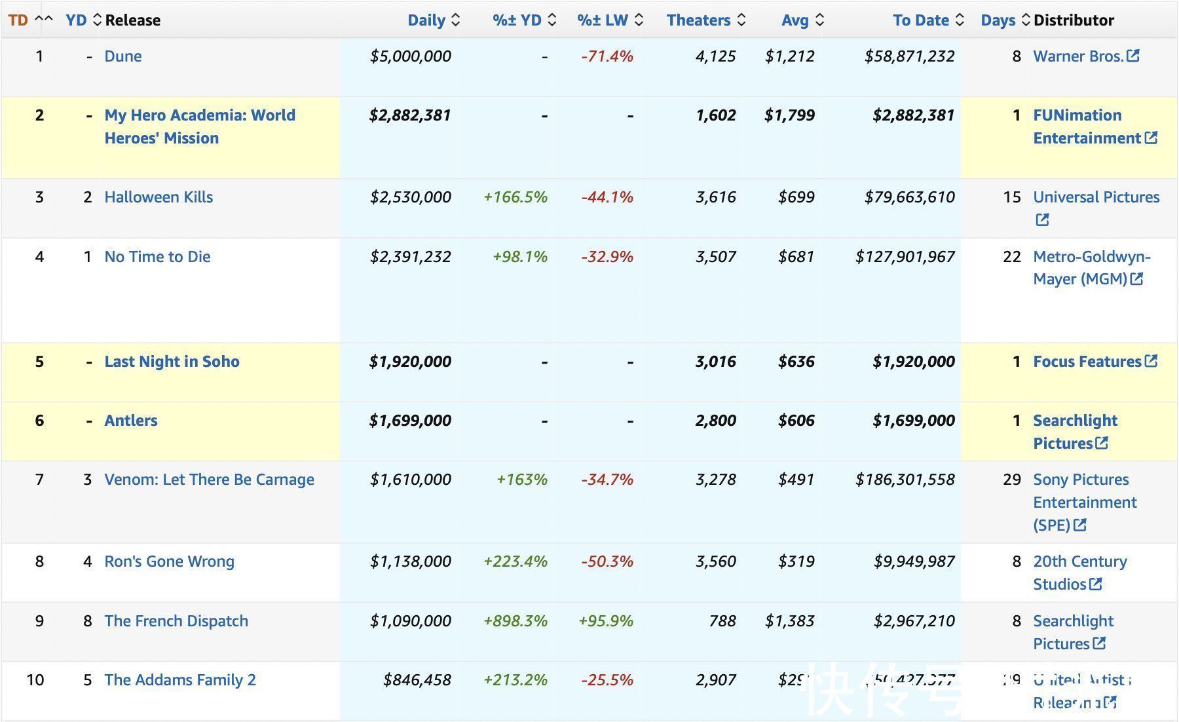Click external link icon beside Warner Bros.
Image resolution: width=1179 pixels, height=722 pixels.
coord(1132,56)
